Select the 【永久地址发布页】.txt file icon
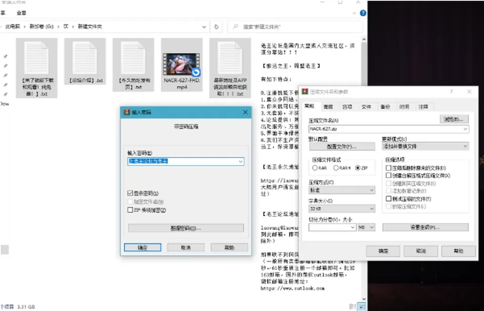The width and height of the screenshot is (484, 311). [133, 65]
